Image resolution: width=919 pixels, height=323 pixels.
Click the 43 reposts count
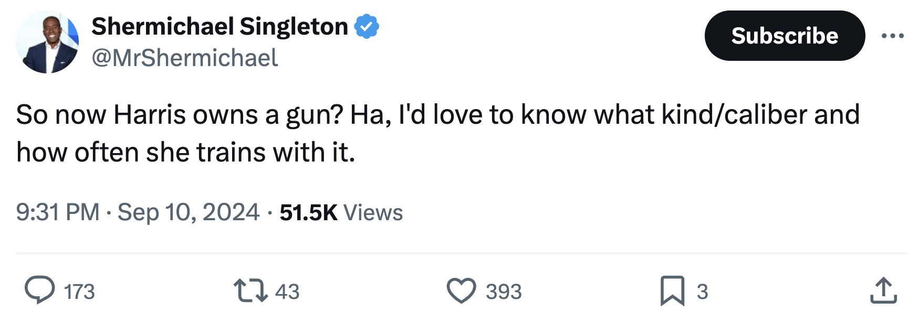(287, 292)
